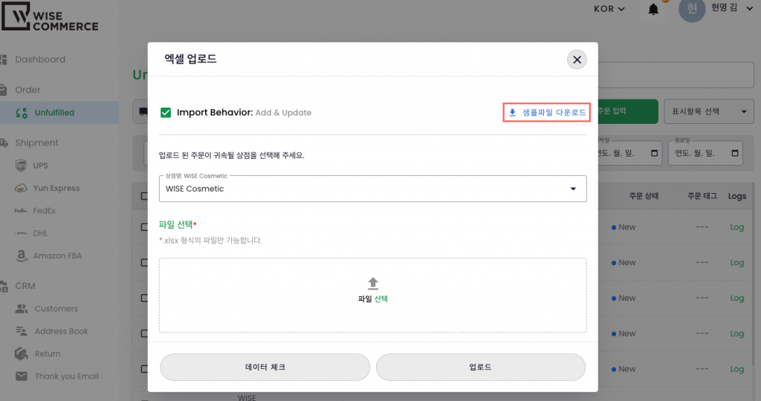
Task: Close the 엑셀 업로드 dialog
Action: (x=577, y=59)
